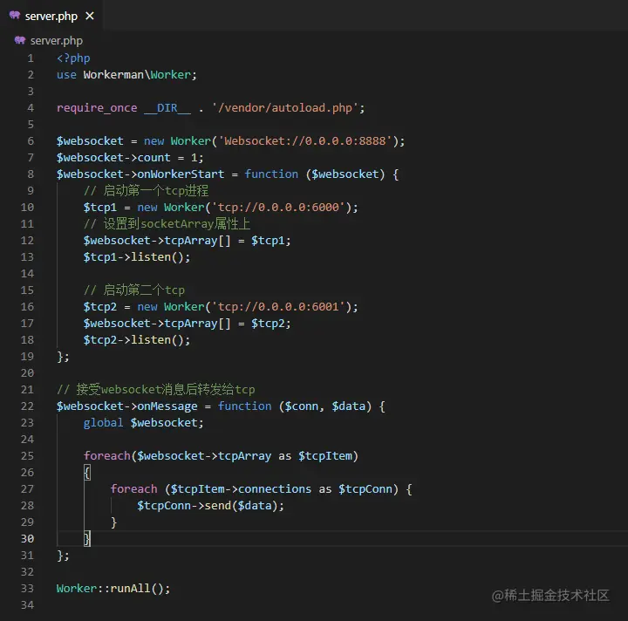This screenshot has width=628, height=621.
Task: Click '$tcp2->listen();' on line 18
Action: click(x=137, y=340)
